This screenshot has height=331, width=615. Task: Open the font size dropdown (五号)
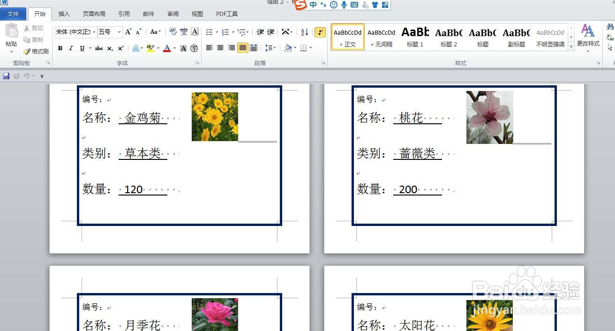pyautogui.click(x=119, y=32)
